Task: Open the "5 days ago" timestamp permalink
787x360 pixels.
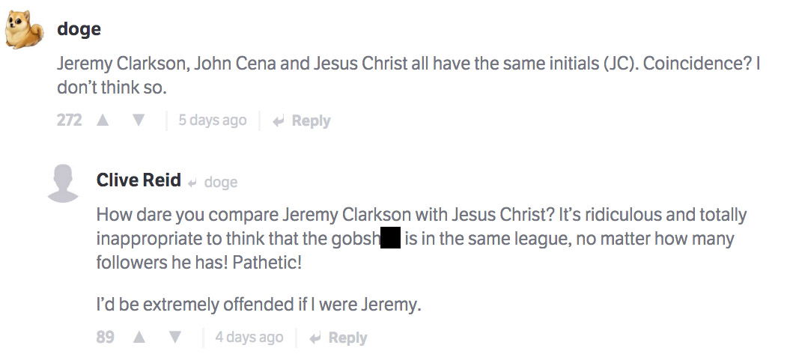Action: 212,120
